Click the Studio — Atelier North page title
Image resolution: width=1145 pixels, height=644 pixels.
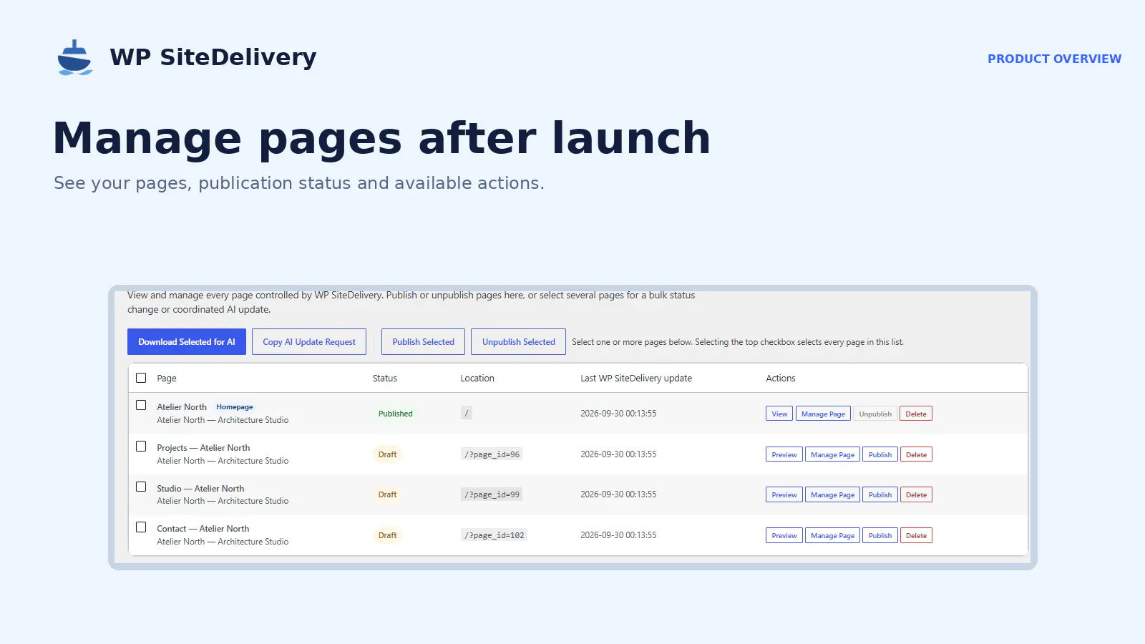coord(200,489)
